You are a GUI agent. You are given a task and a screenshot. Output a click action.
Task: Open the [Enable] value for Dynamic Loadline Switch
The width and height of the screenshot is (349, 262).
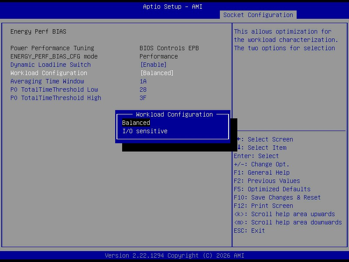154,65
